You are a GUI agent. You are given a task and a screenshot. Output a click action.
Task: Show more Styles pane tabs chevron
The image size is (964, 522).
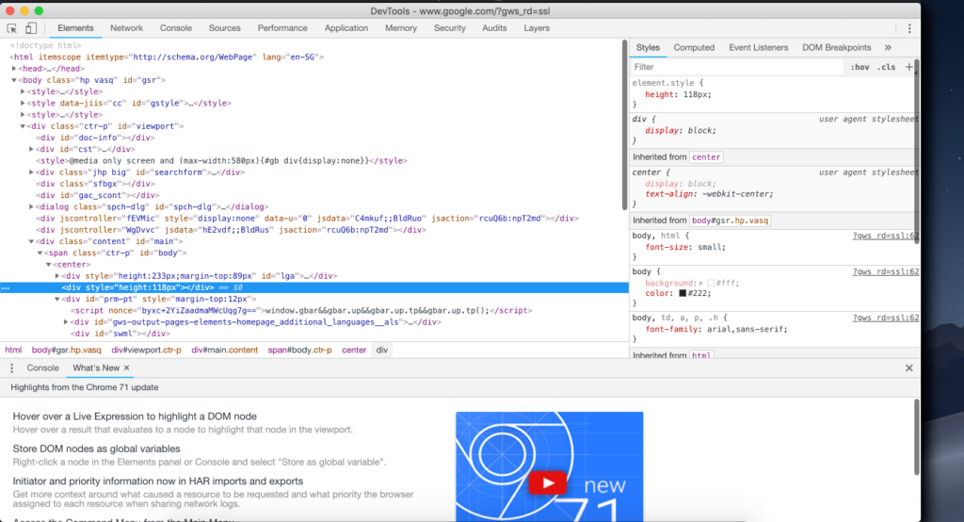(x=888, y=47)
